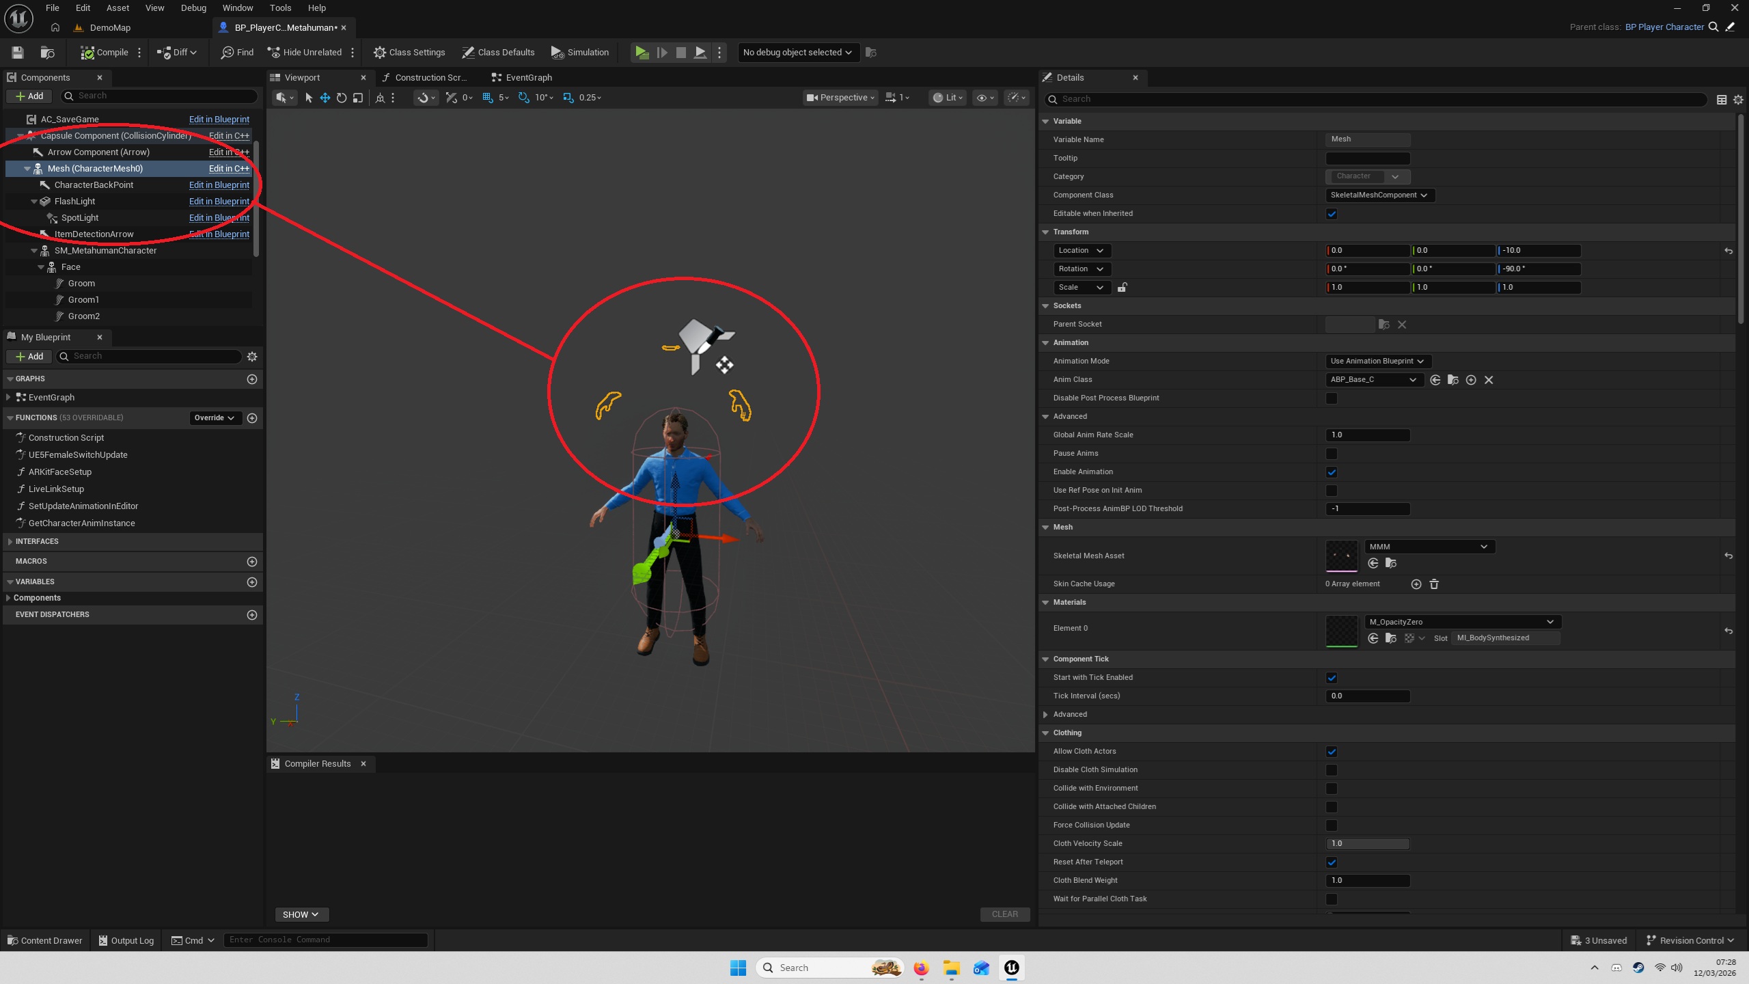The width and height of the screenshot is (1749, 984).
Task: Click the scale transform tool
Action: tap(358, 98)
